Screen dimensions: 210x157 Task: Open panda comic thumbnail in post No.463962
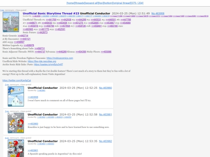[x=16, y=148]
